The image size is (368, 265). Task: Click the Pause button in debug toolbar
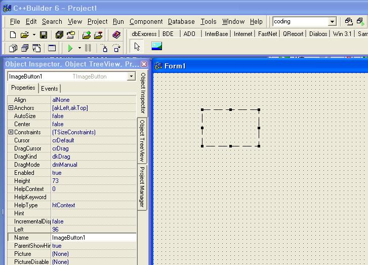(88, 48)
